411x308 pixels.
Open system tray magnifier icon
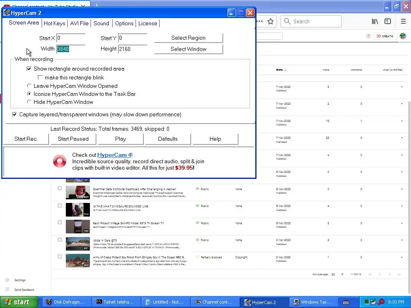[382, 302]
